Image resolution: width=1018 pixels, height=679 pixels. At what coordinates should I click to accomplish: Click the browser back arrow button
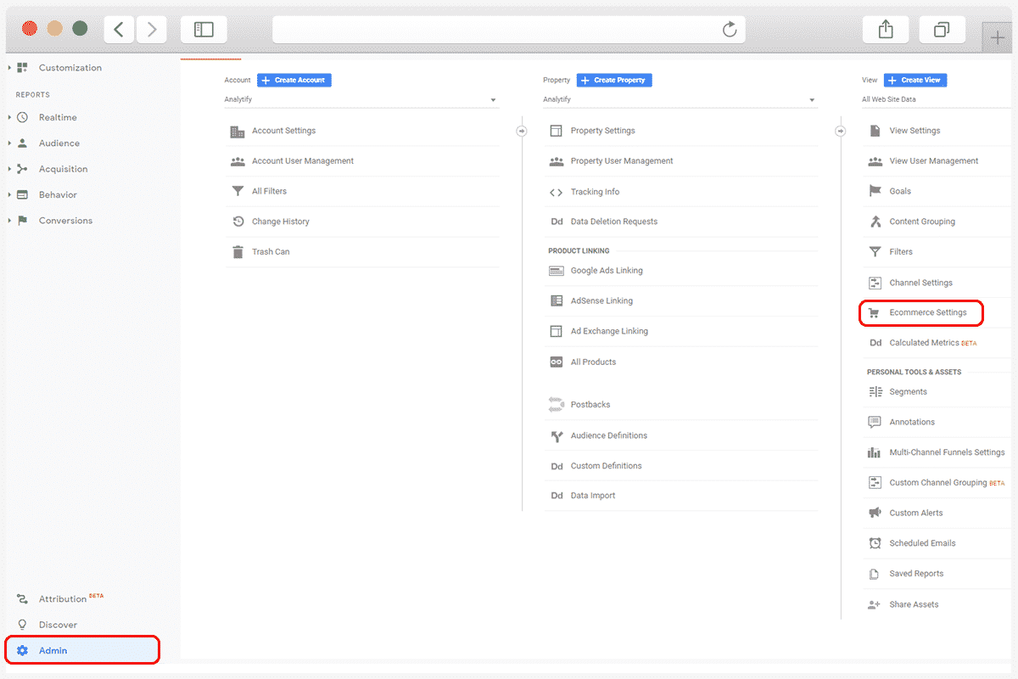(119, 30)
